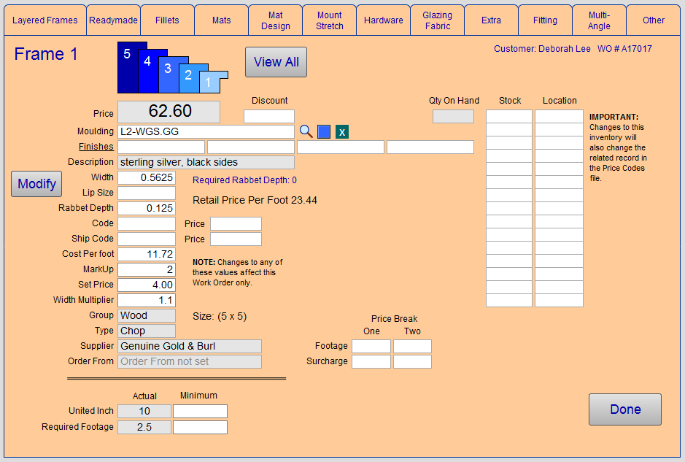Click the magnifying glass moulding search icon
Viewport: 685px width, 462px height.
point(306,131)
